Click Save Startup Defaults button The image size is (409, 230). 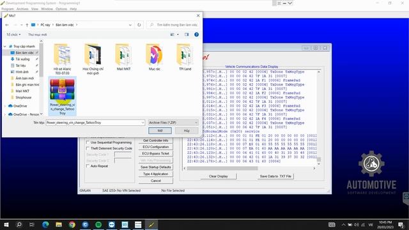click(x=156, y=167)
